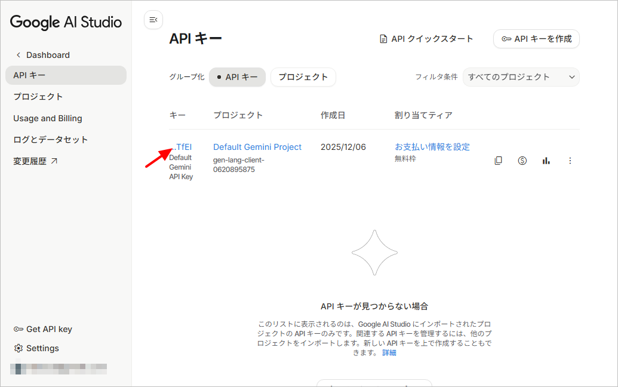Open billing via the dollar icon
The width and height of the screenshot is (618, 387).
coord(522,161)
